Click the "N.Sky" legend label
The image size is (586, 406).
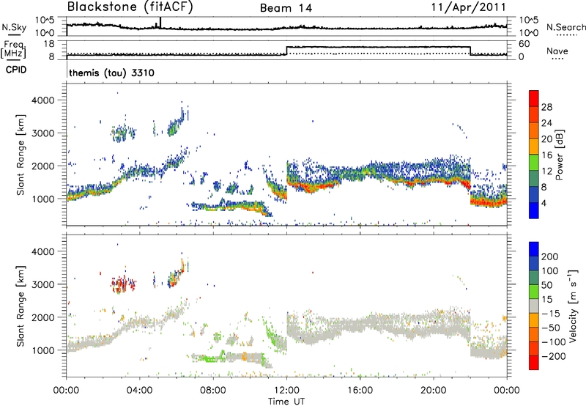pos(14,27)
